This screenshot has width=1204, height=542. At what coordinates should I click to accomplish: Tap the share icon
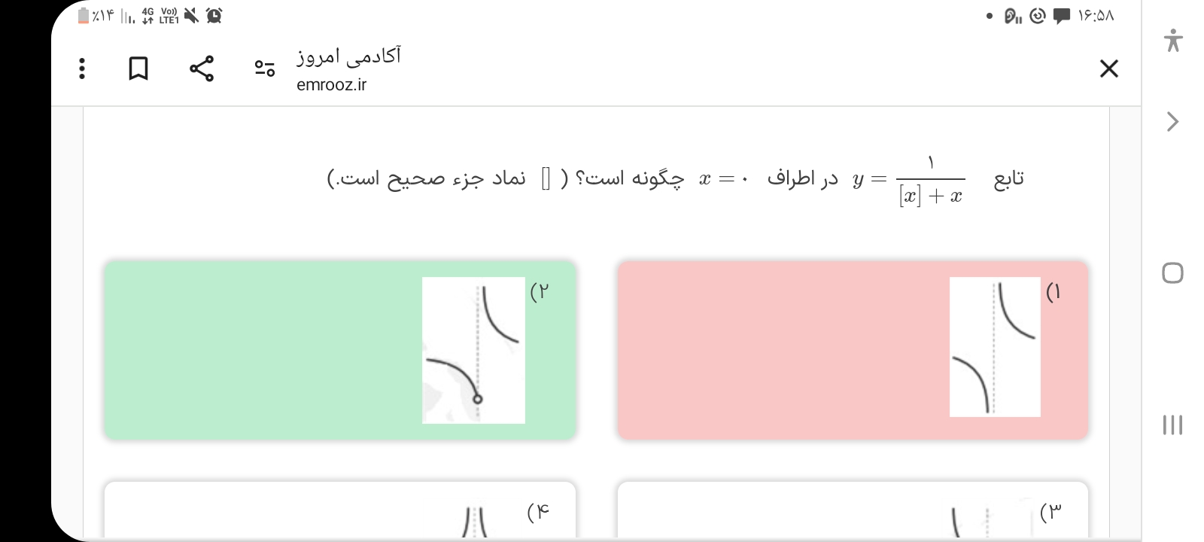202,69
